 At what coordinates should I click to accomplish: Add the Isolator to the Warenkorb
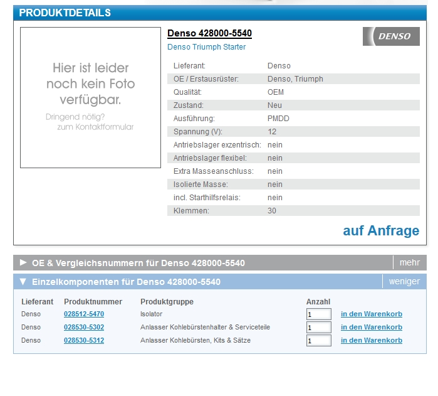click(x=371, y=314)
